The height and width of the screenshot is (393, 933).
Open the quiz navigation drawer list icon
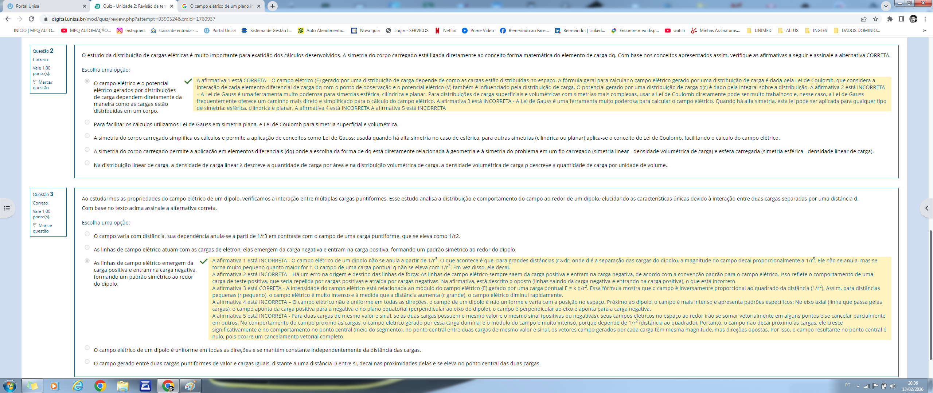7,208
